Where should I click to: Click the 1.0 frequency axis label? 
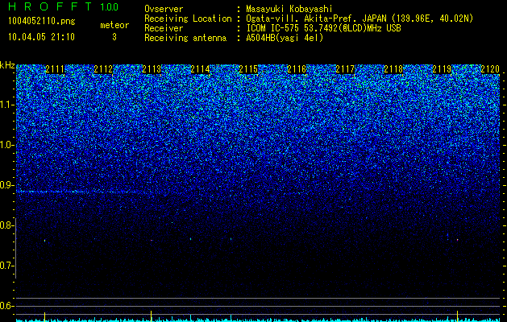point(6,145)
